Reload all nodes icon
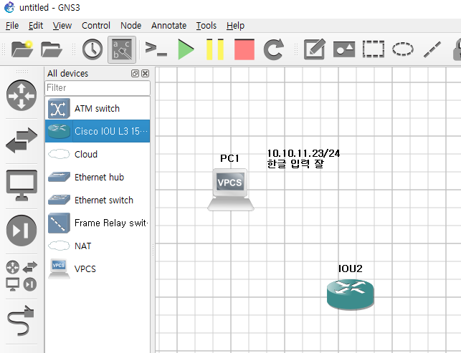Image resolution: width=461 pixels, height=353 pixels. point(274,49)
